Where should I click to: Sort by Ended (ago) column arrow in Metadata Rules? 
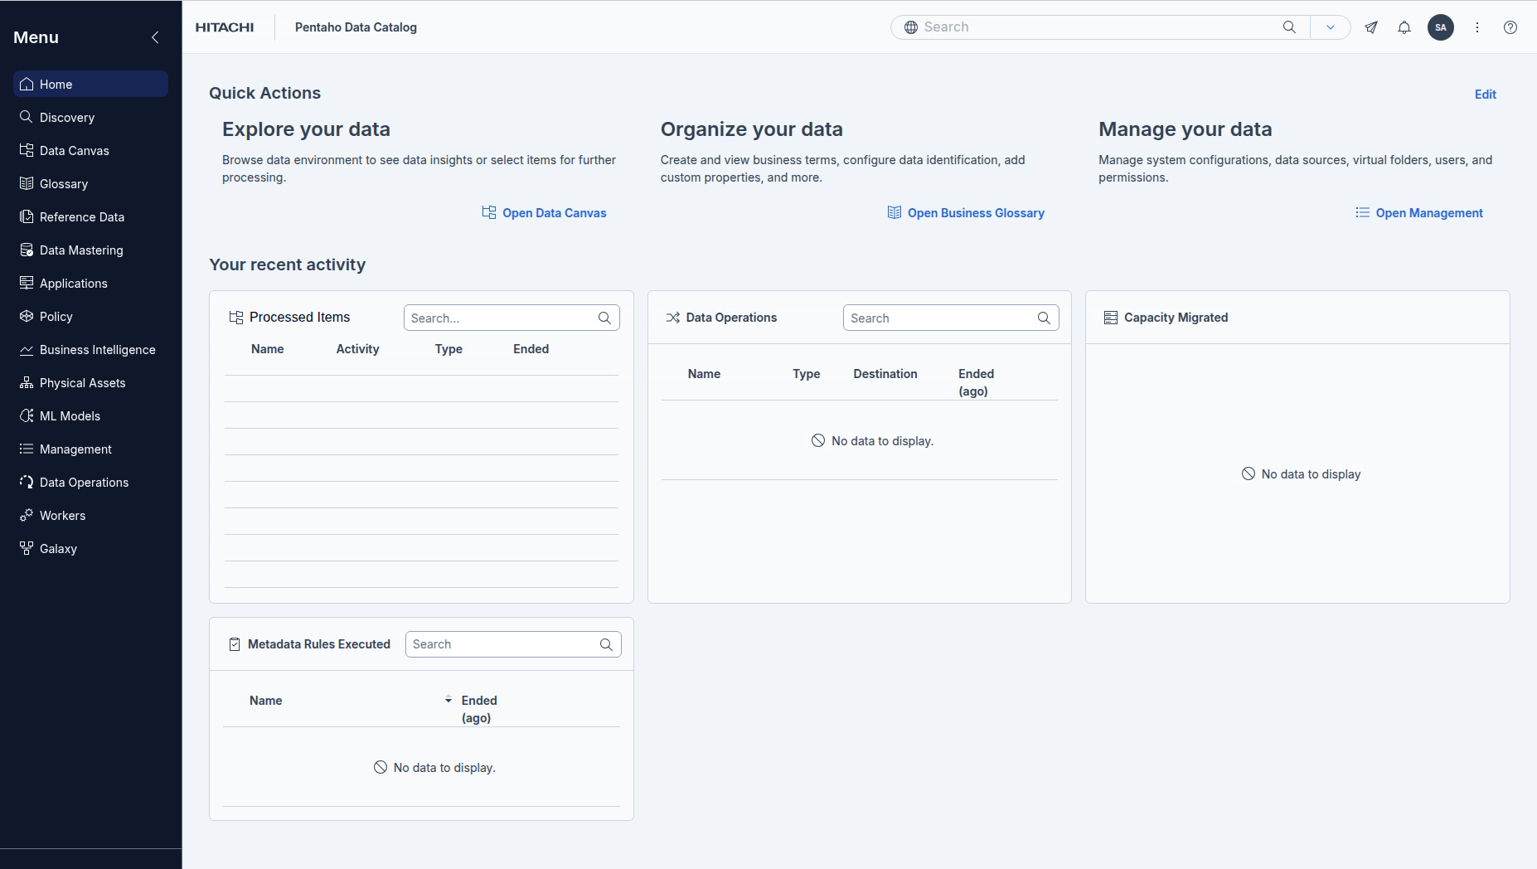[448, 700]
